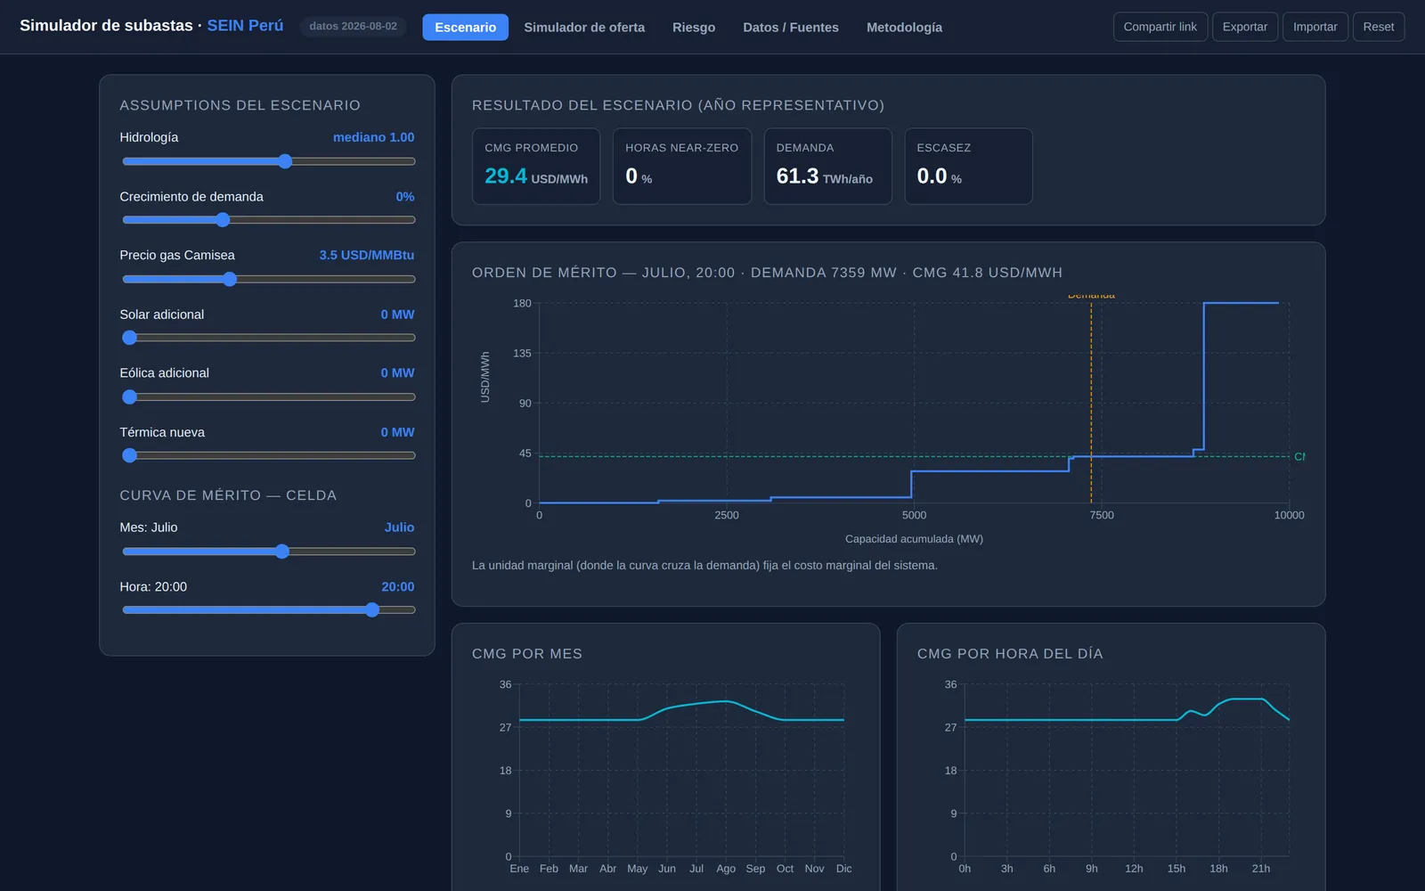Click the '12h' label on hourly chart
This screenshot has height=891, width=1425.
1134,869
